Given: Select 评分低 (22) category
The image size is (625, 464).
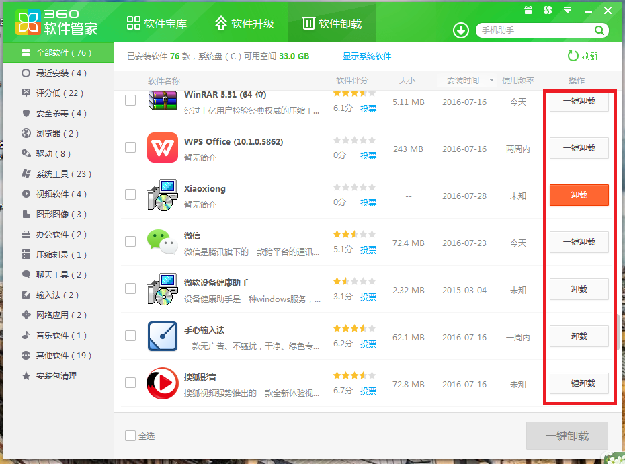Looking at the screenshot, I should [58, 93].
